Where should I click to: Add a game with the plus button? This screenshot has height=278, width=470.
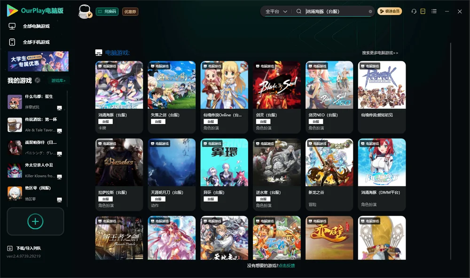[35, 221]
